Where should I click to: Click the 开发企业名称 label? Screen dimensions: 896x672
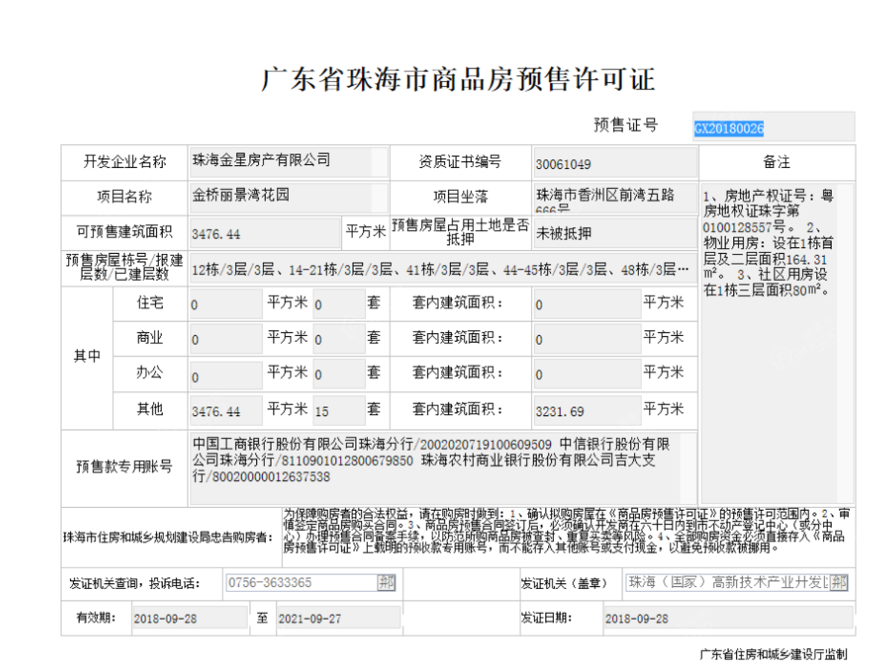[125, 162]
